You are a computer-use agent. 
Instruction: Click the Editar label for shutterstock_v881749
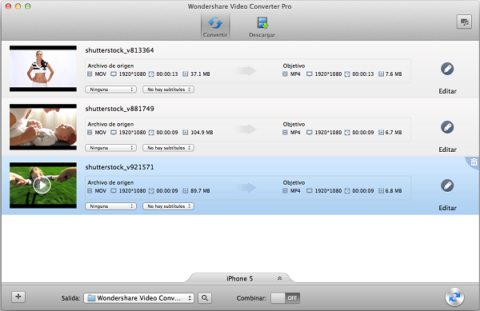pos(447,150)
